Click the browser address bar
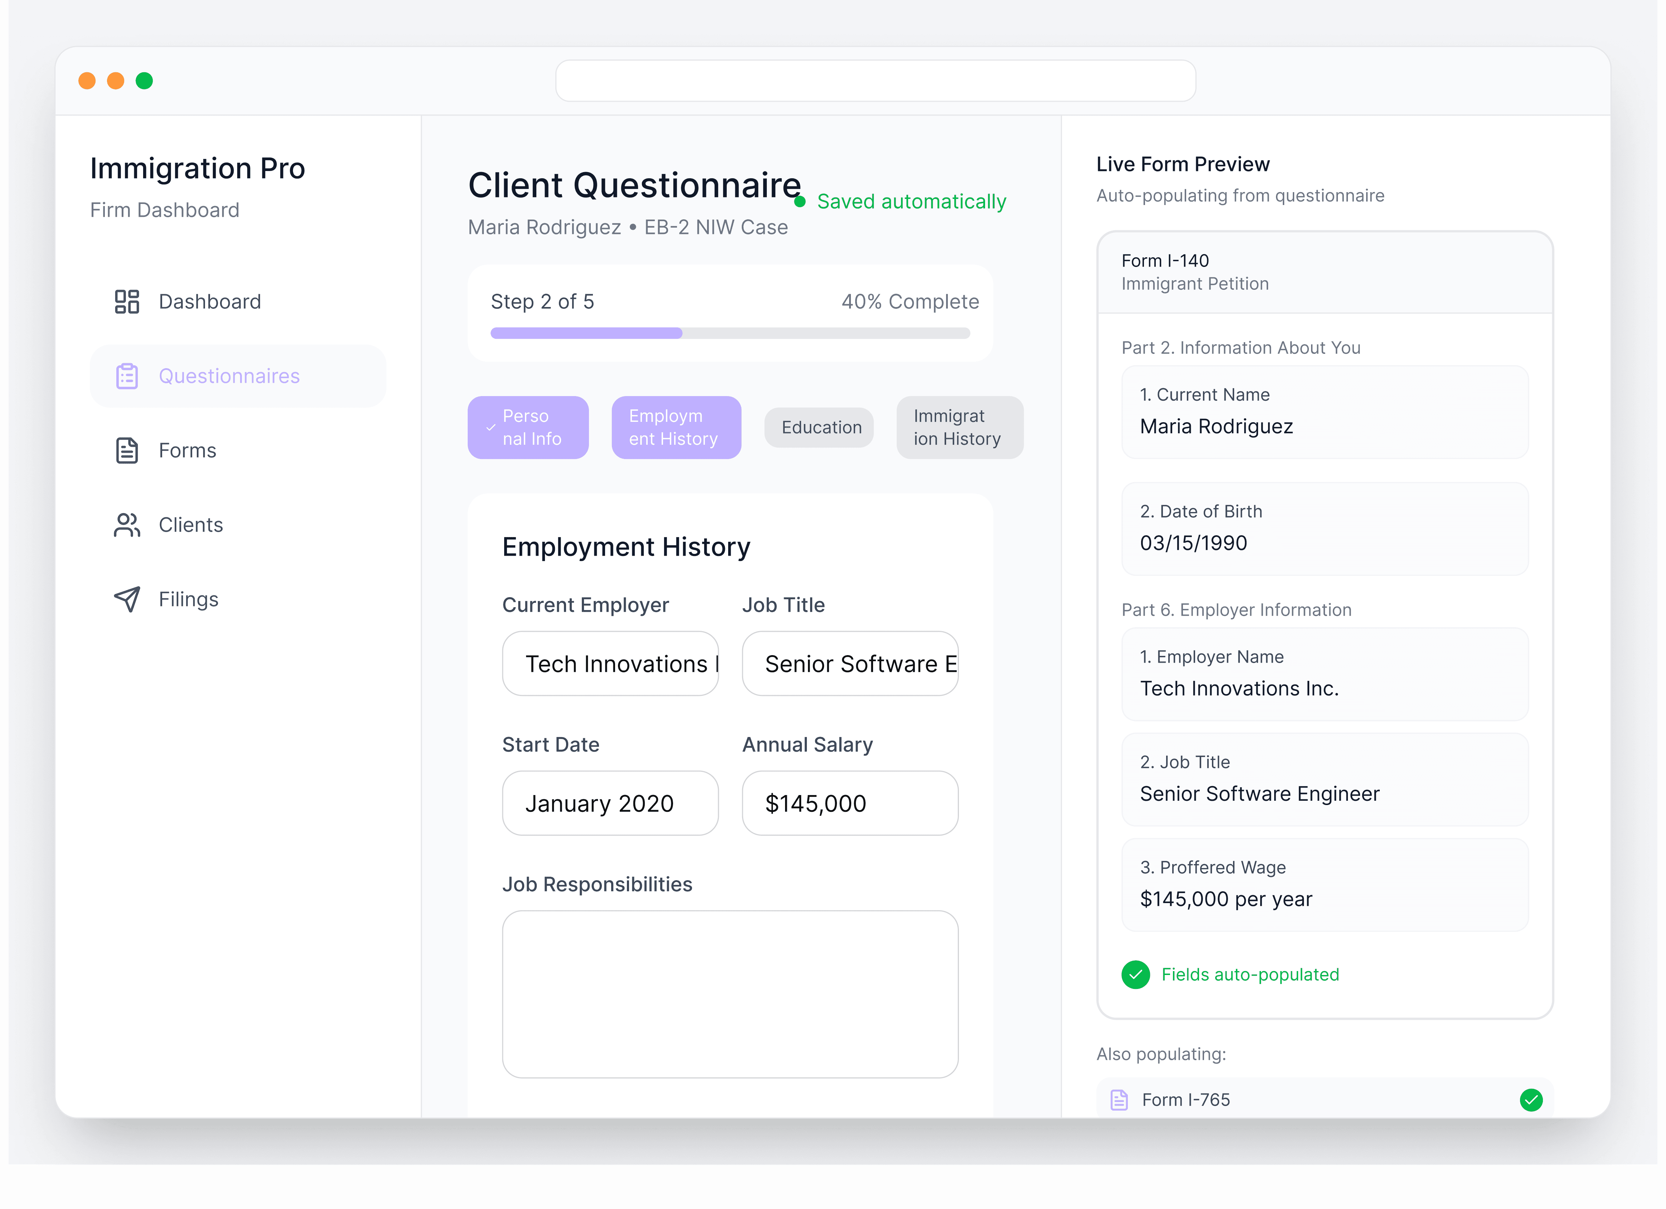Screen dimensions: 1666x1209 (x=875, y=81)
